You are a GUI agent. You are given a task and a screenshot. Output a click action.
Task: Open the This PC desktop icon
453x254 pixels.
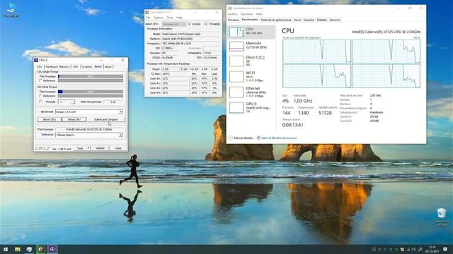(11, 9)
